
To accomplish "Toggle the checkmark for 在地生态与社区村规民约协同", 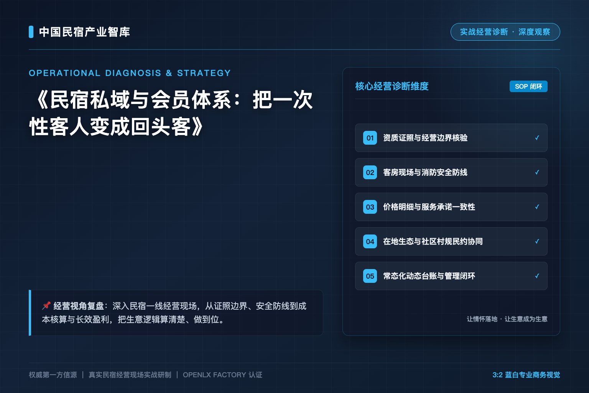I will pyautogui.click(x=537, y=241).
